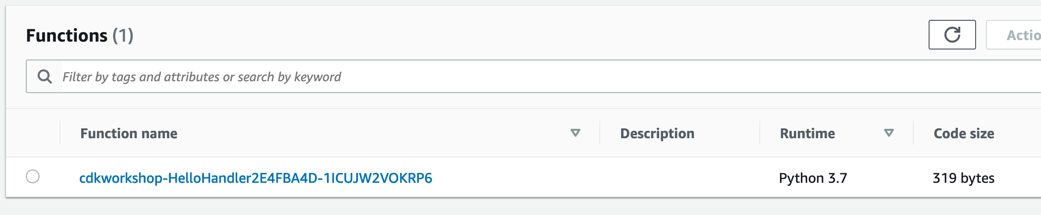
Task: Click the Function name column header
Action: [x=129, y=133]
